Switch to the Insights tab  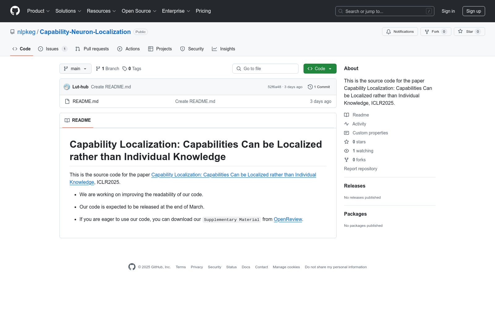coord(224,49)
